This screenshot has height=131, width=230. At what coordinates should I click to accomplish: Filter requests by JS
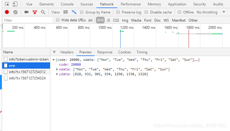click(x=108, y=20)
